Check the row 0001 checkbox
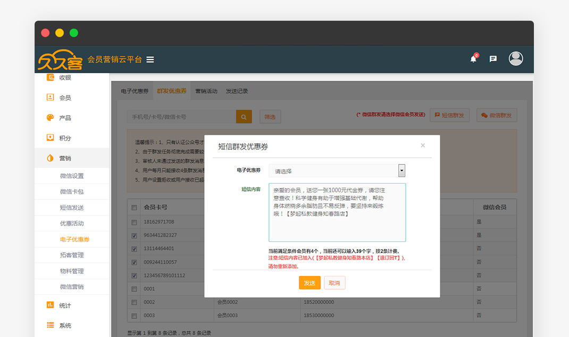The width and height of the screenshot is (569, 337). [134, 289]
